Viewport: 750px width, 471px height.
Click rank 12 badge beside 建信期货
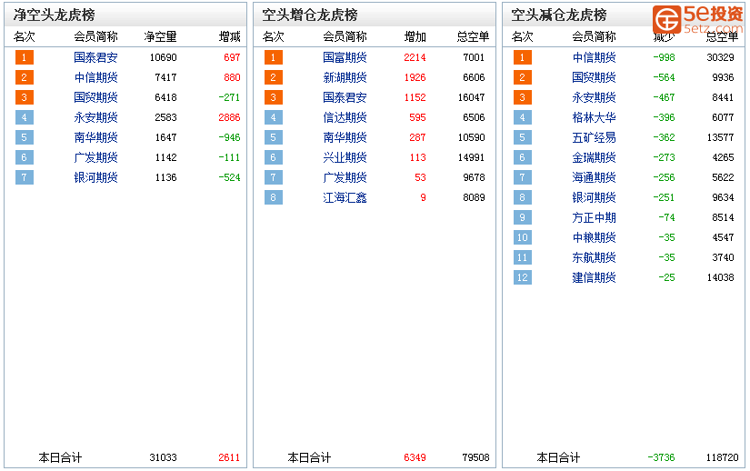523,278
